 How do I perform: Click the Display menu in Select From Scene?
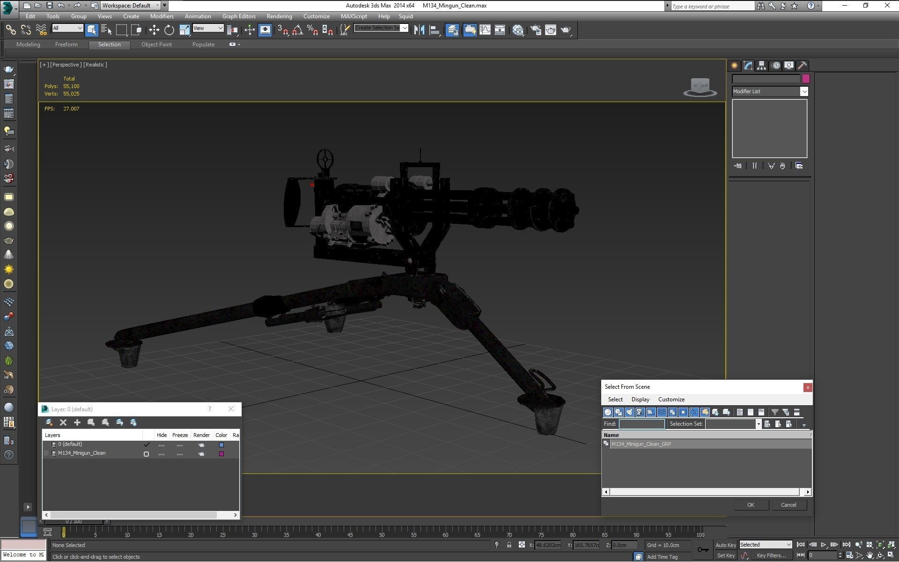click(x=640, y=399)
